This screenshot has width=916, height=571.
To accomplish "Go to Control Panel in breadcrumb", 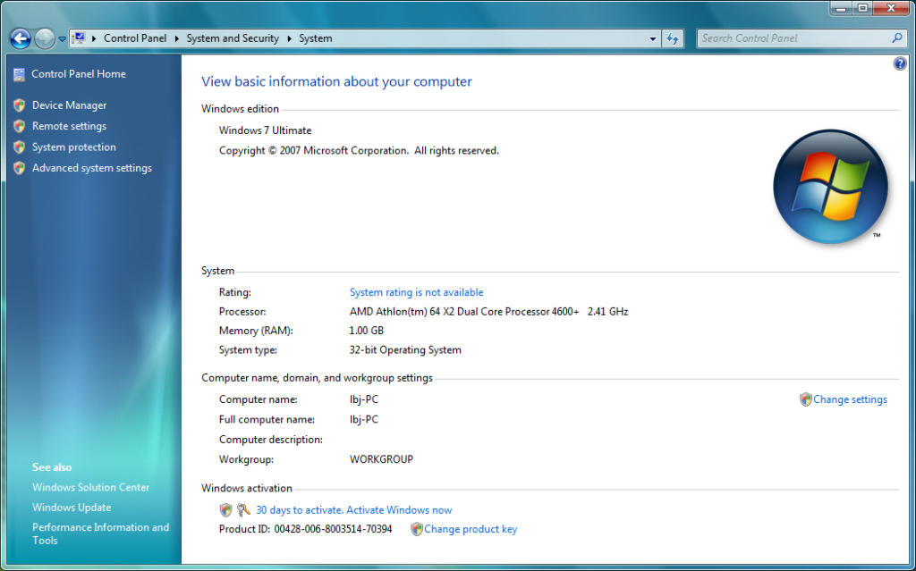I will click(135, 38).
